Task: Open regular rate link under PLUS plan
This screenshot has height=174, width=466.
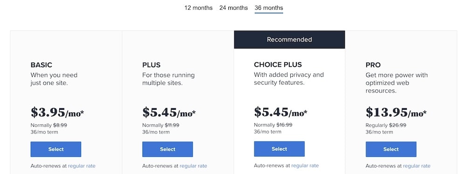Action: [193, 166]
